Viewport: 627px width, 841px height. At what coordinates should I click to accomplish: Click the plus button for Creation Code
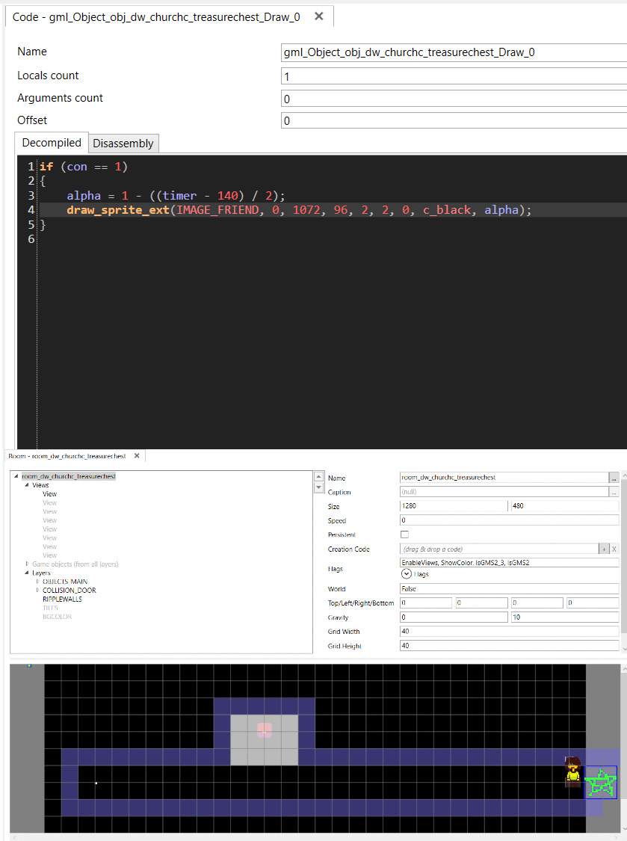coord(604,549)
